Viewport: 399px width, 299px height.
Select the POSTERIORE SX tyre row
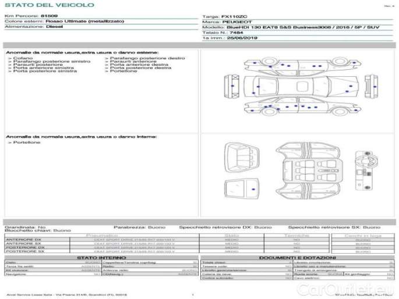pos(167,251)
